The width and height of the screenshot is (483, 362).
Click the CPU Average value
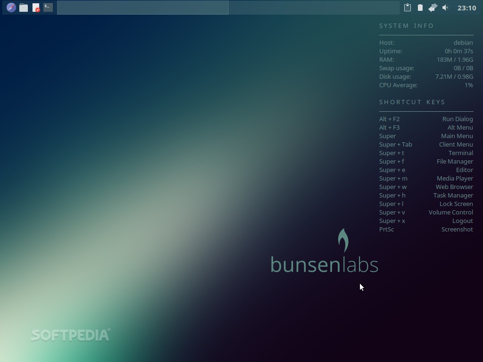click(468, 85)
